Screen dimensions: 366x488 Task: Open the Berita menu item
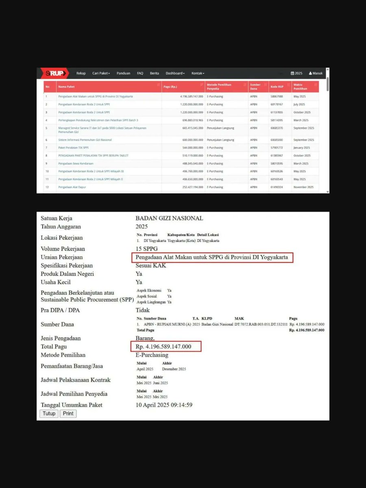pyautogui.click(x=155, y=73)
